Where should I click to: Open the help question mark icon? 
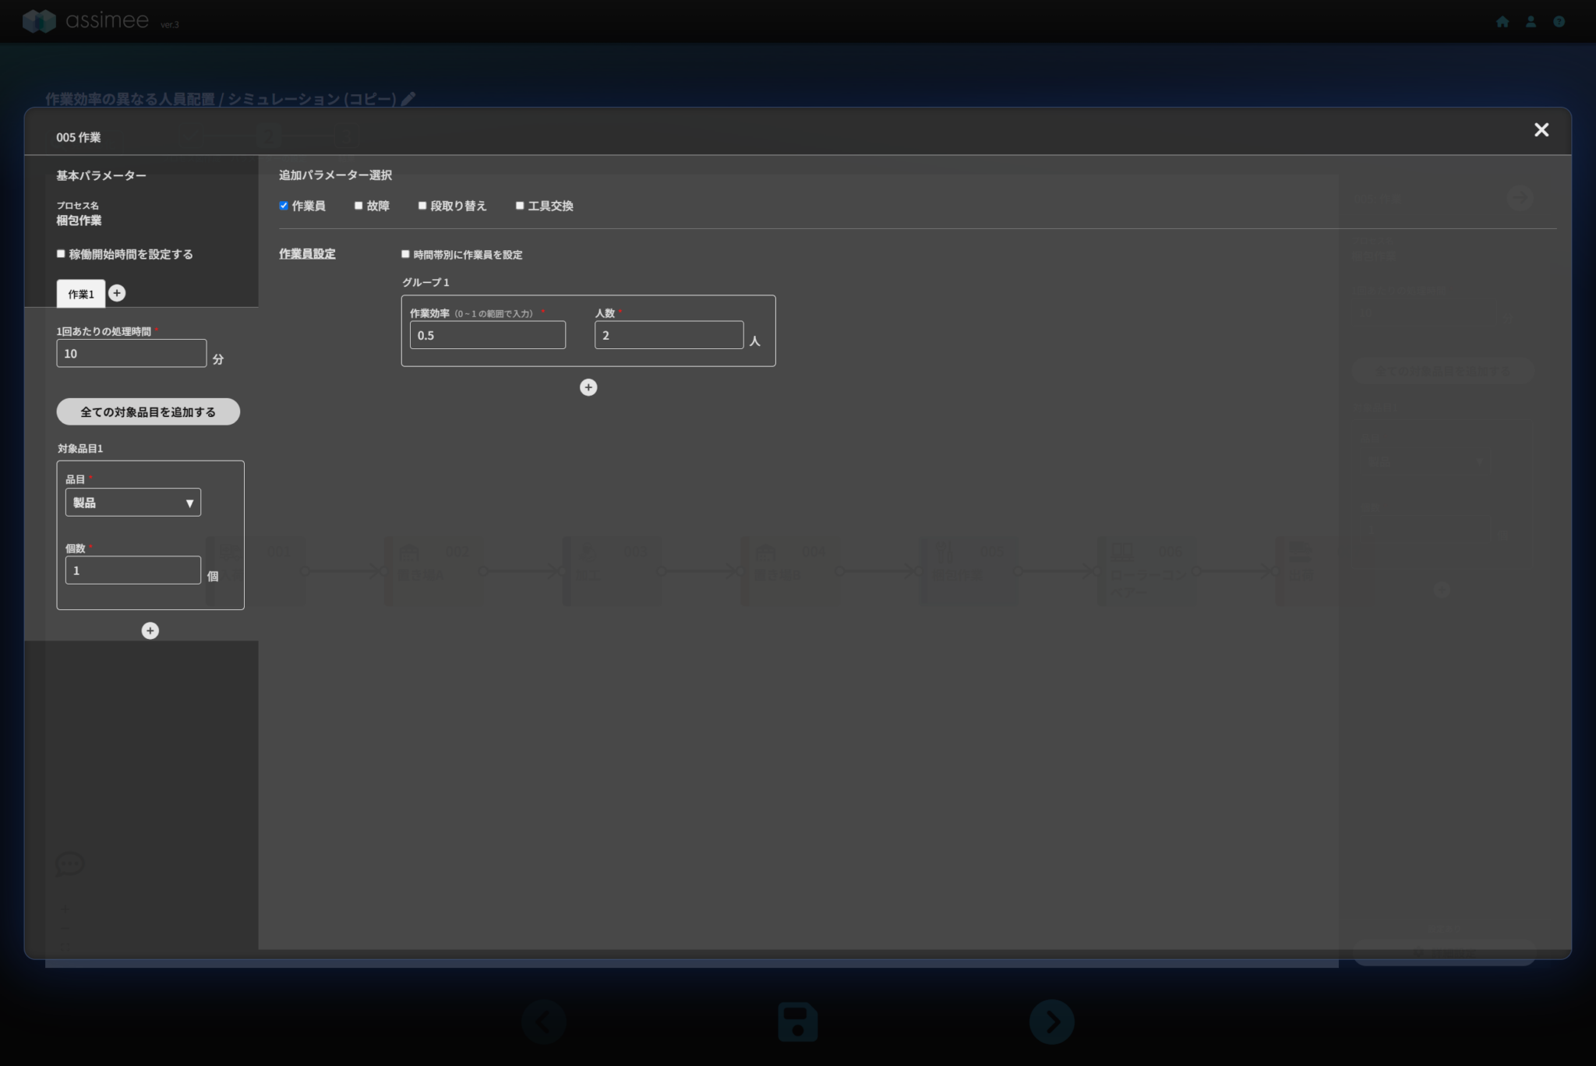click(1559, 22)
